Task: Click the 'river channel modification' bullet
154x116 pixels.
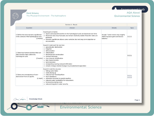Action: 54,58
